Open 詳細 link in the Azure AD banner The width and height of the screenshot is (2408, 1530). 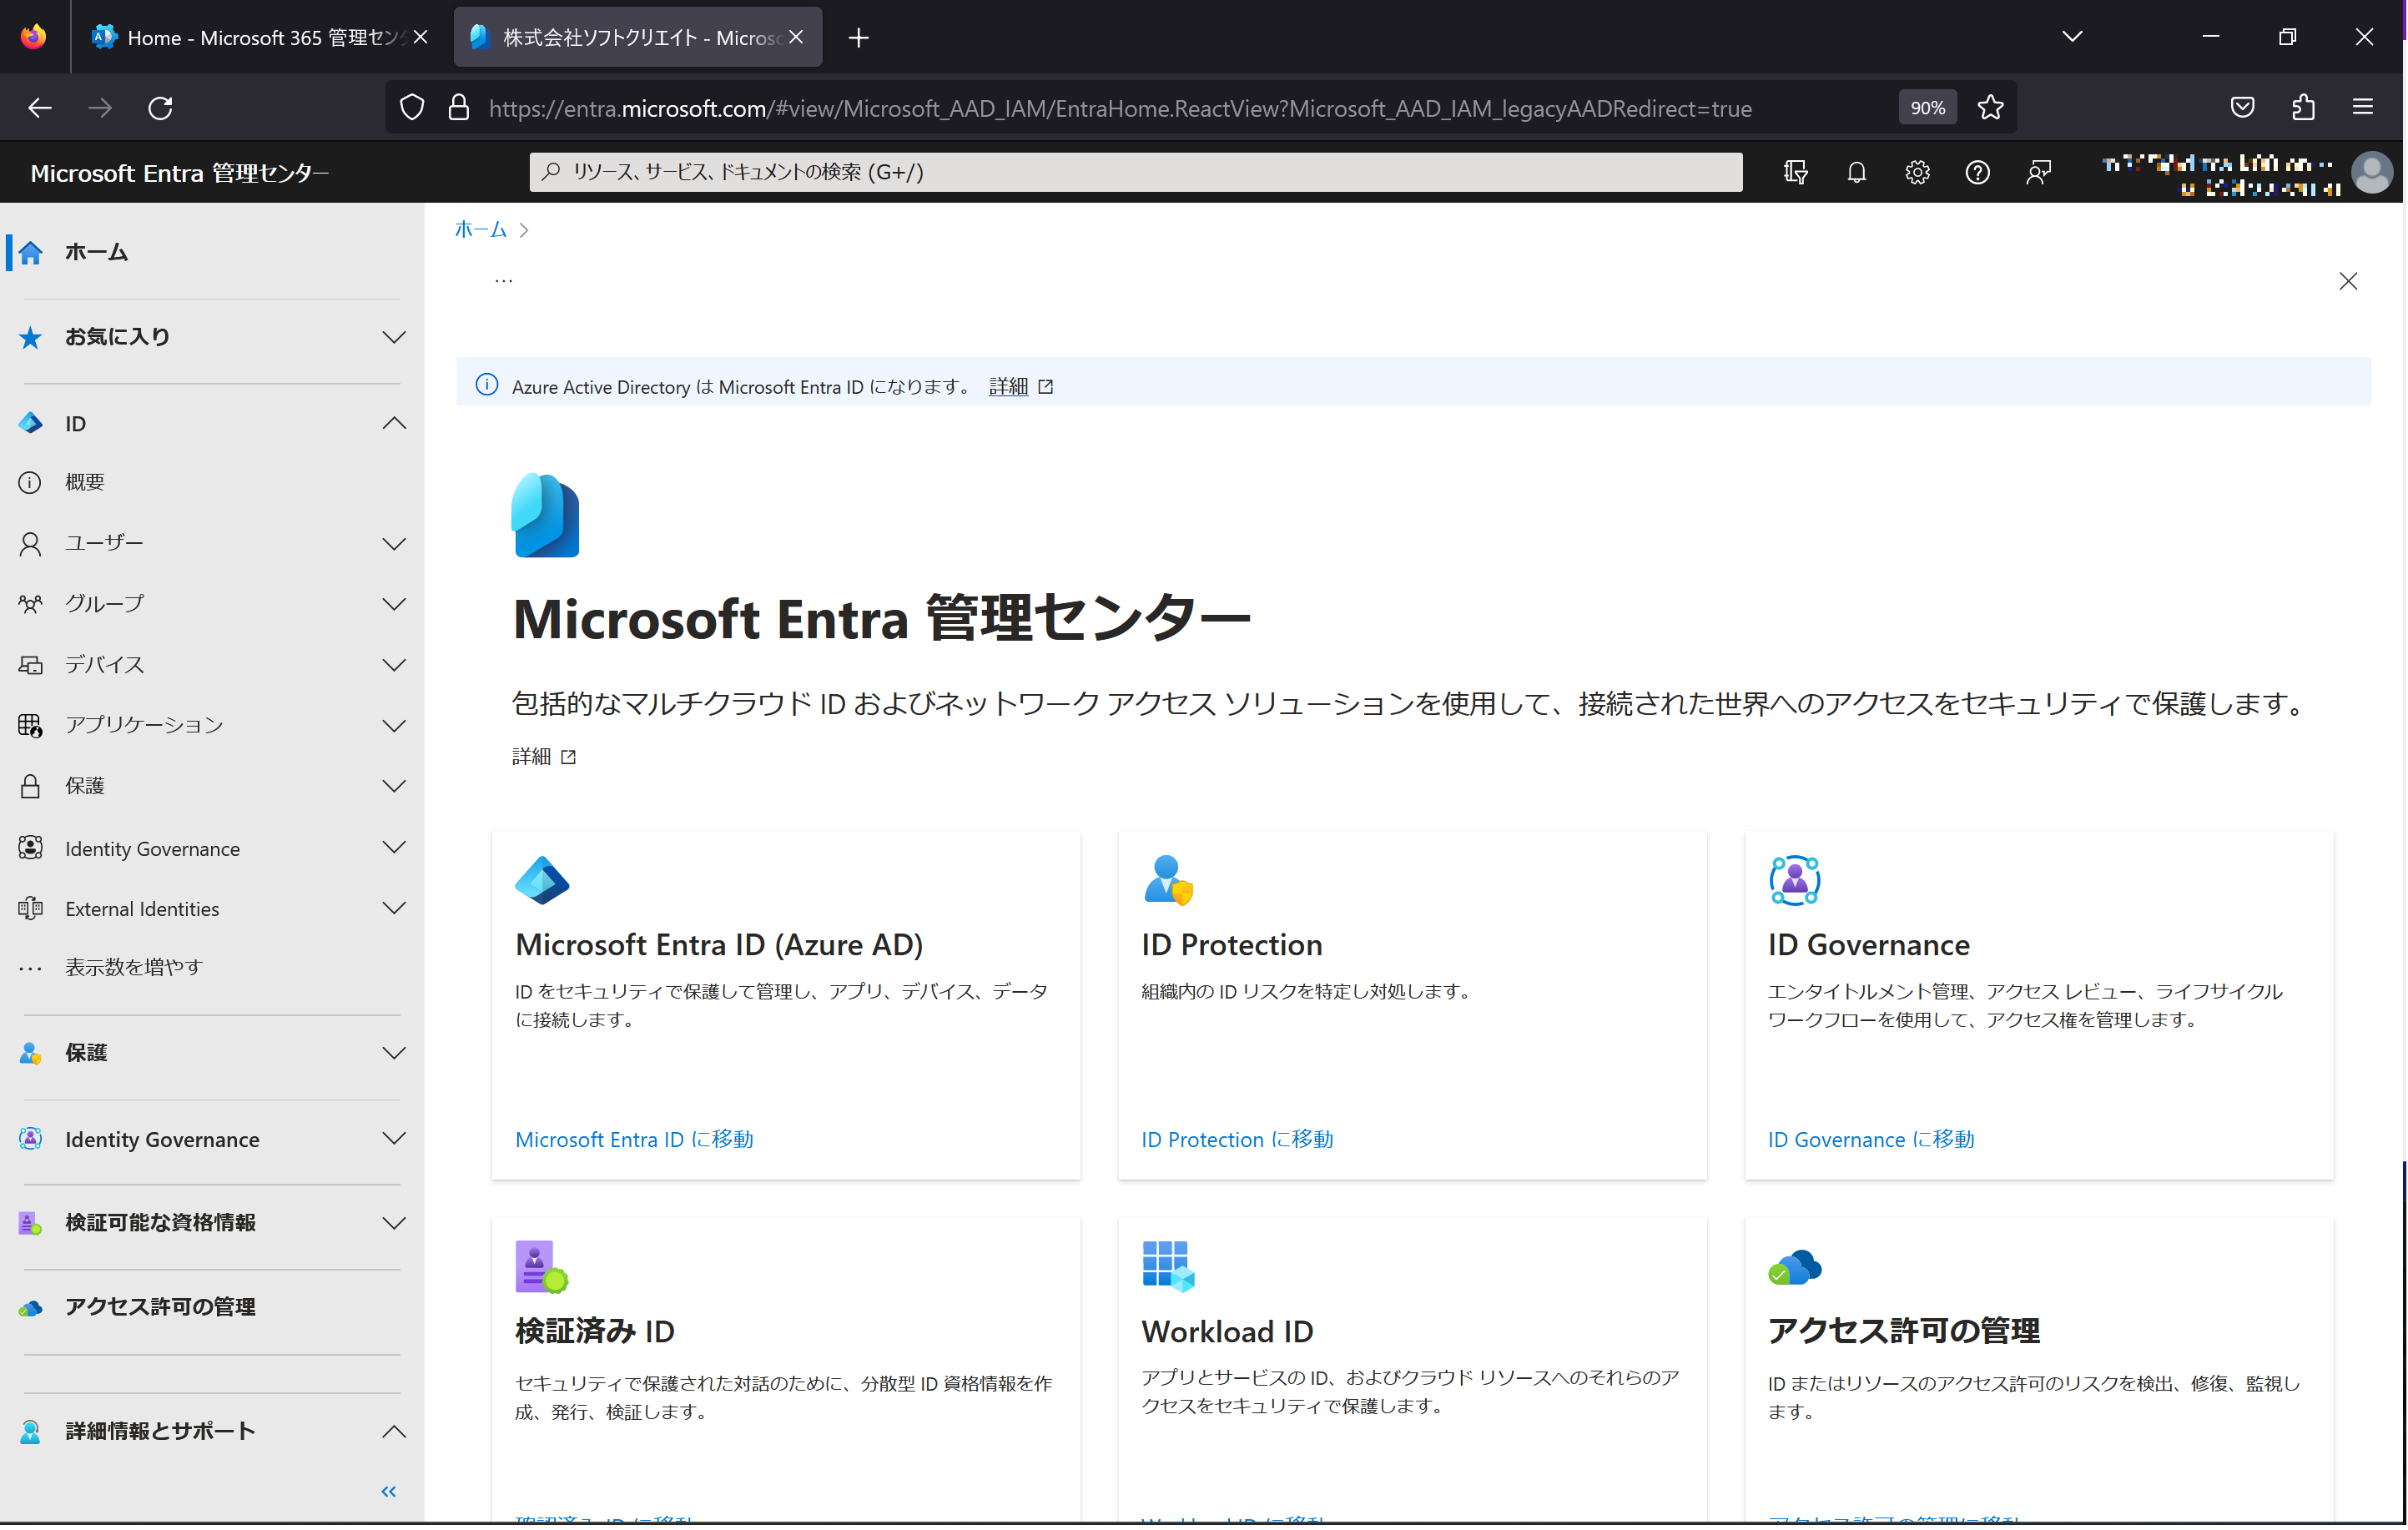coord(1009,387)
